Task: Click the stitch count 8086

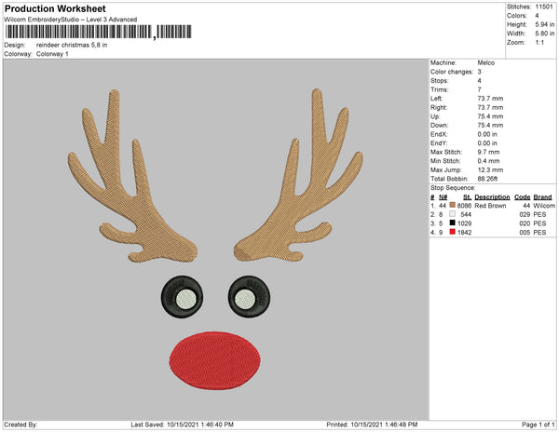Action: coord(464,206)
